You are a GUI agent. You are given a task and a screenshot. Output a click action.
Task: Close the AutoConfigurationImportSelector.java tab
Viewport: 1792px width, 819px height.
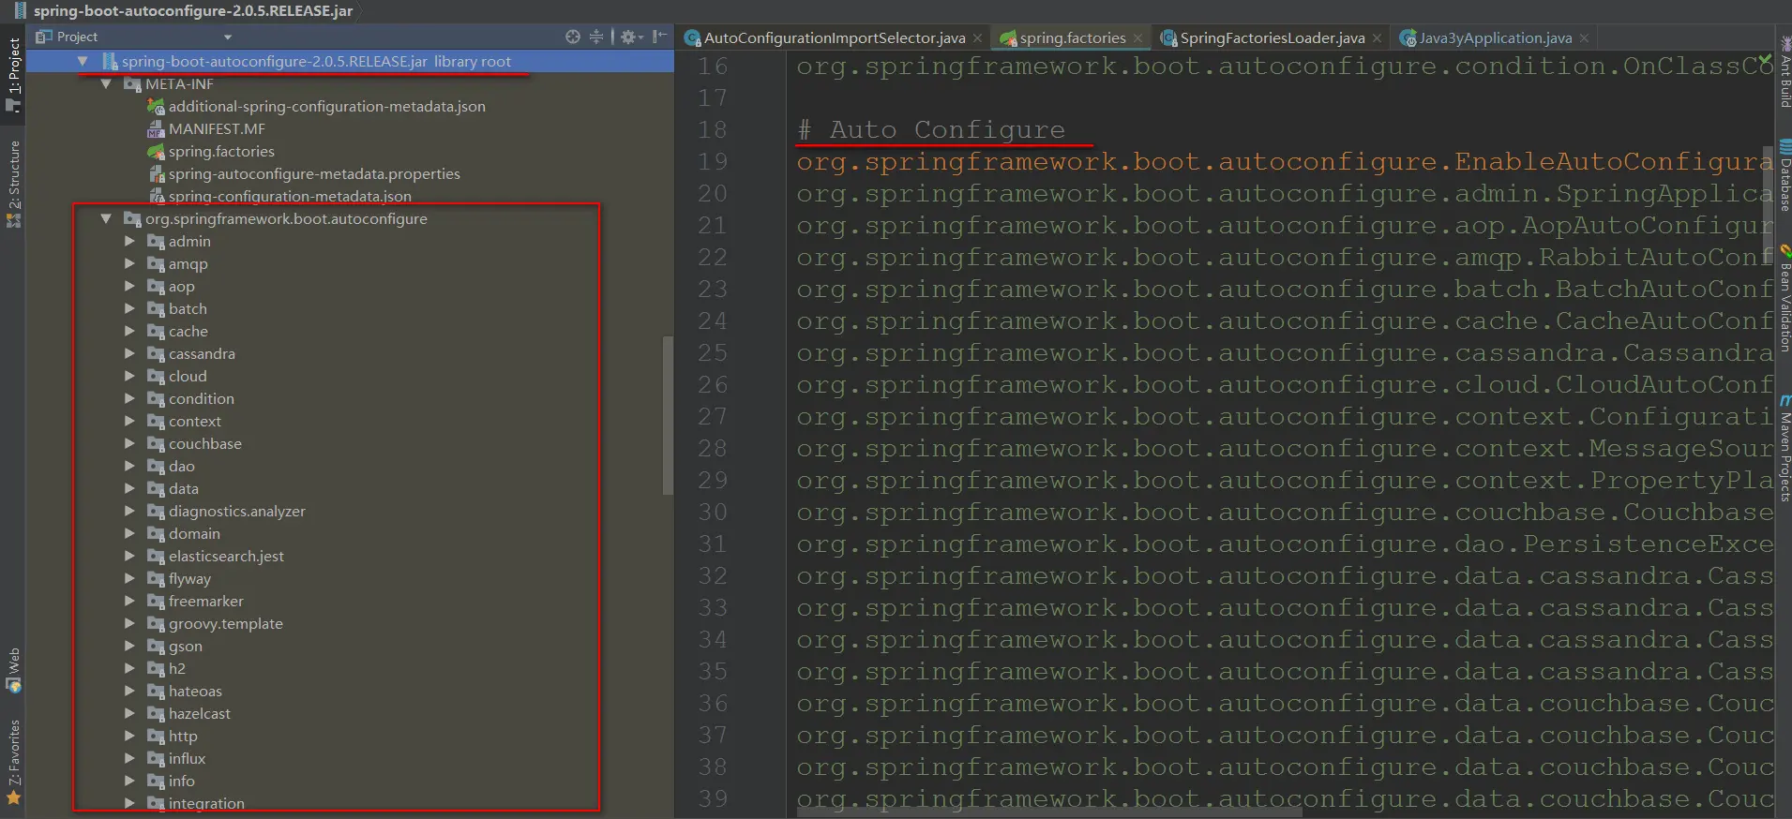977,38
